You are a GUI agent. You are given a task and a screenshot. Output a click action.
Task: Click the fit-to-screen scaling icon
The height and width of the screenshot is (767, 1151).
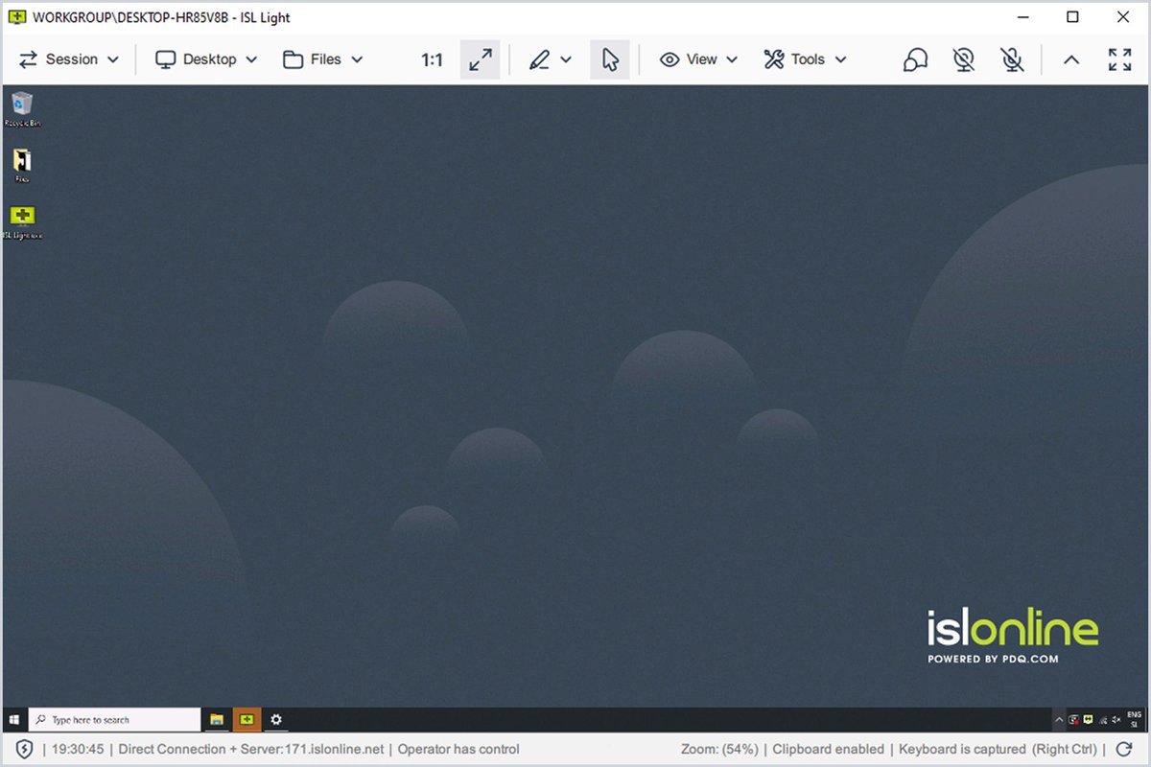point(480,59)
